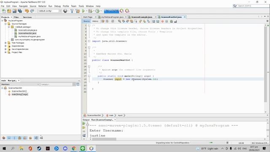Screen dimensions: 270x152
Task: Expand the Dependencies node
Action: click(5, 46)
